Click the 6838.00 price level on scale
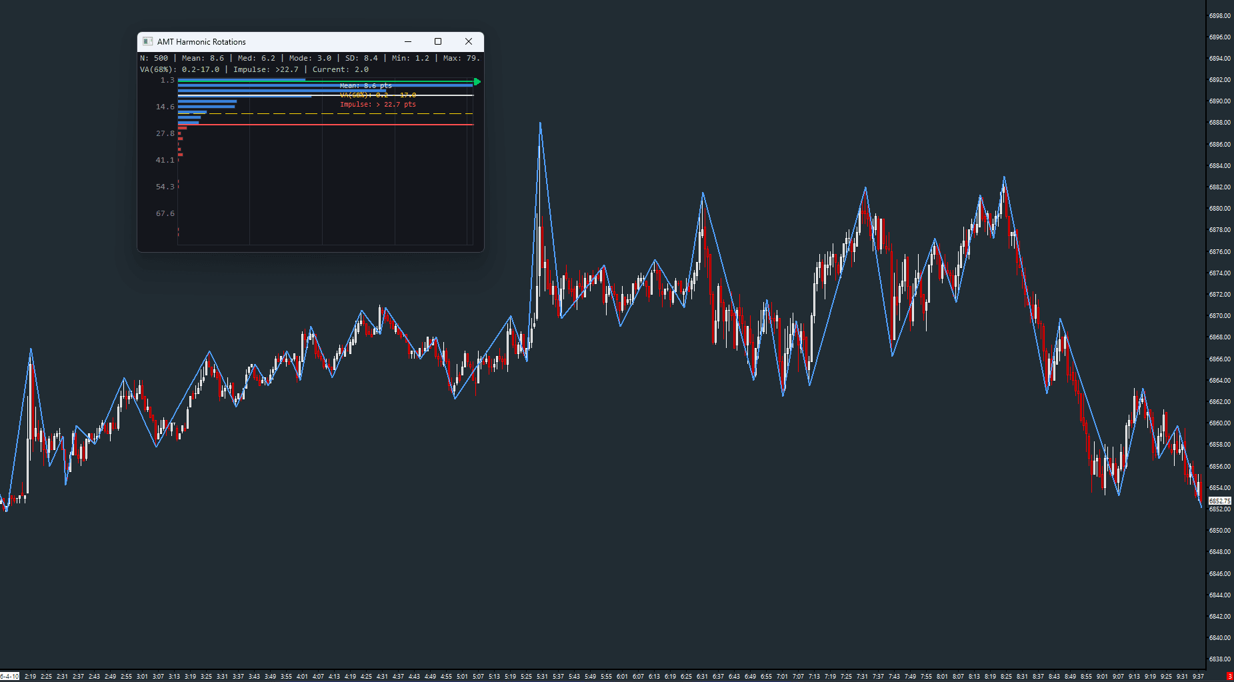The height and width of the screenshot is (682, 1234). [x=1219, y=659]
